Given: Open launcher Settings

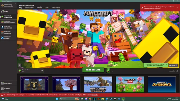Looking at the screenshot, I should [8, 89].
